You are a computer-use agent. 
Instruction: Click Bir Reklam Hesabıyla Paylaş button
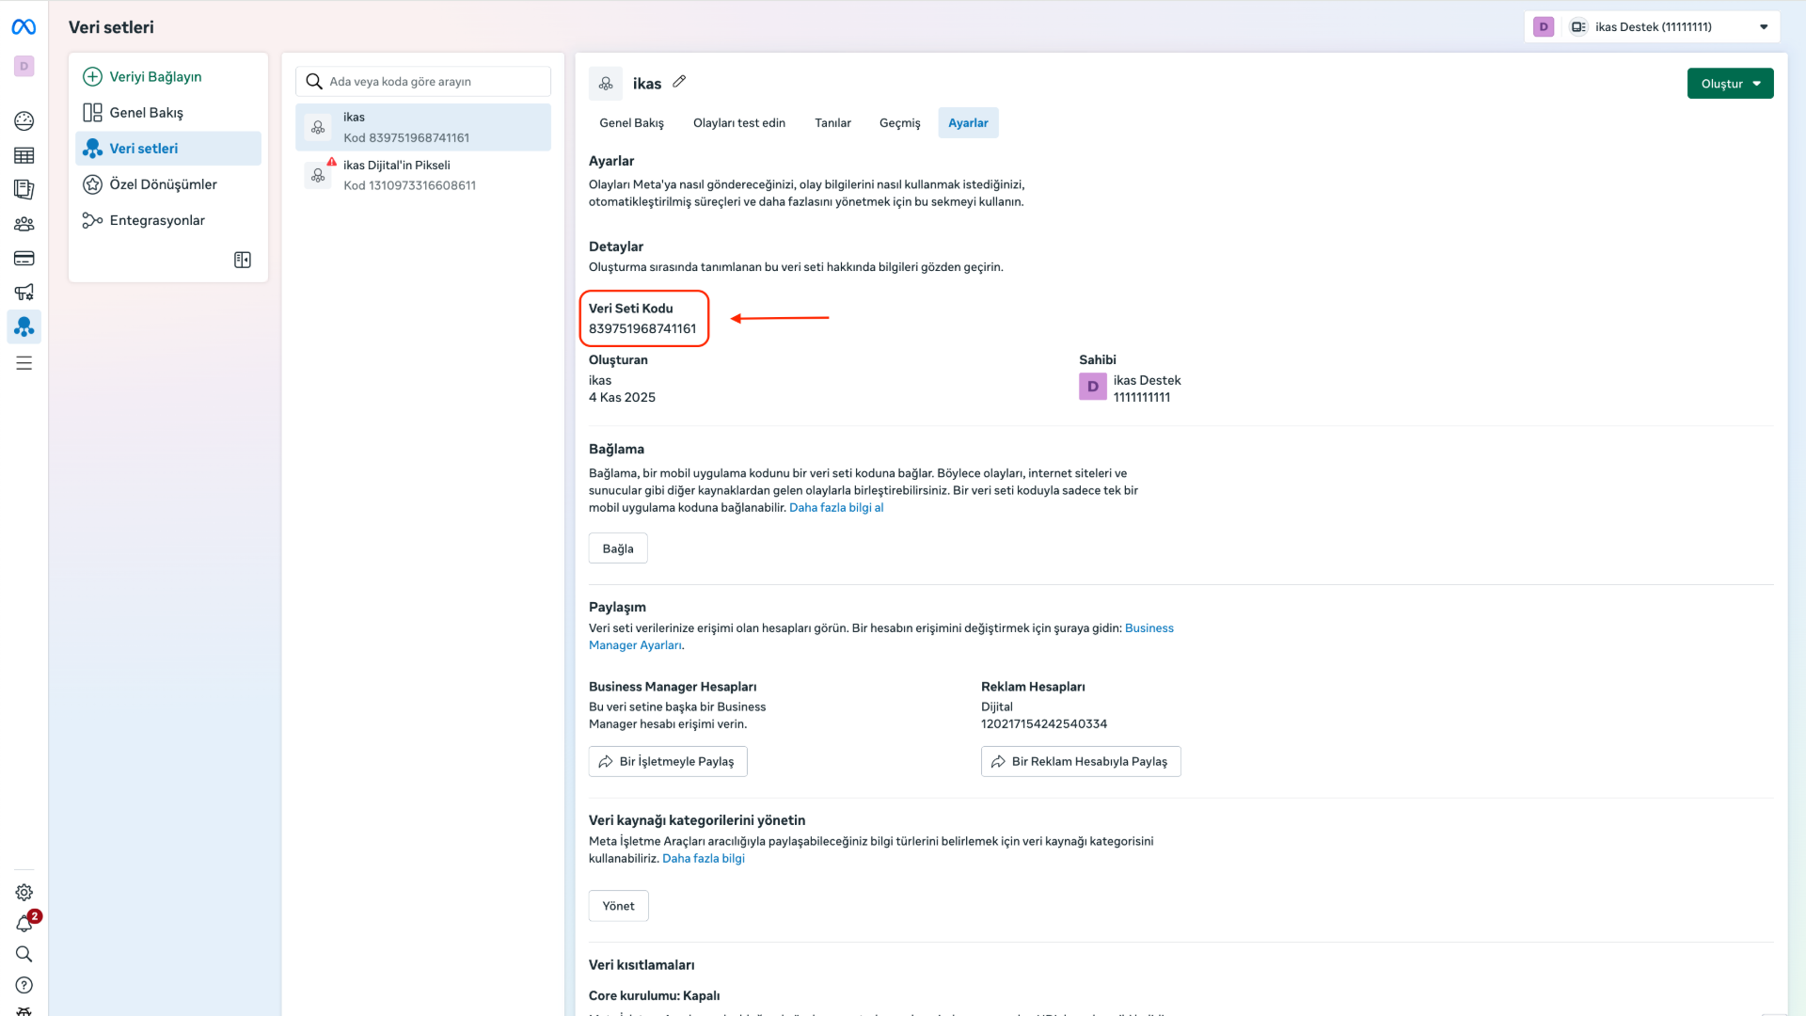(1081, 762)
